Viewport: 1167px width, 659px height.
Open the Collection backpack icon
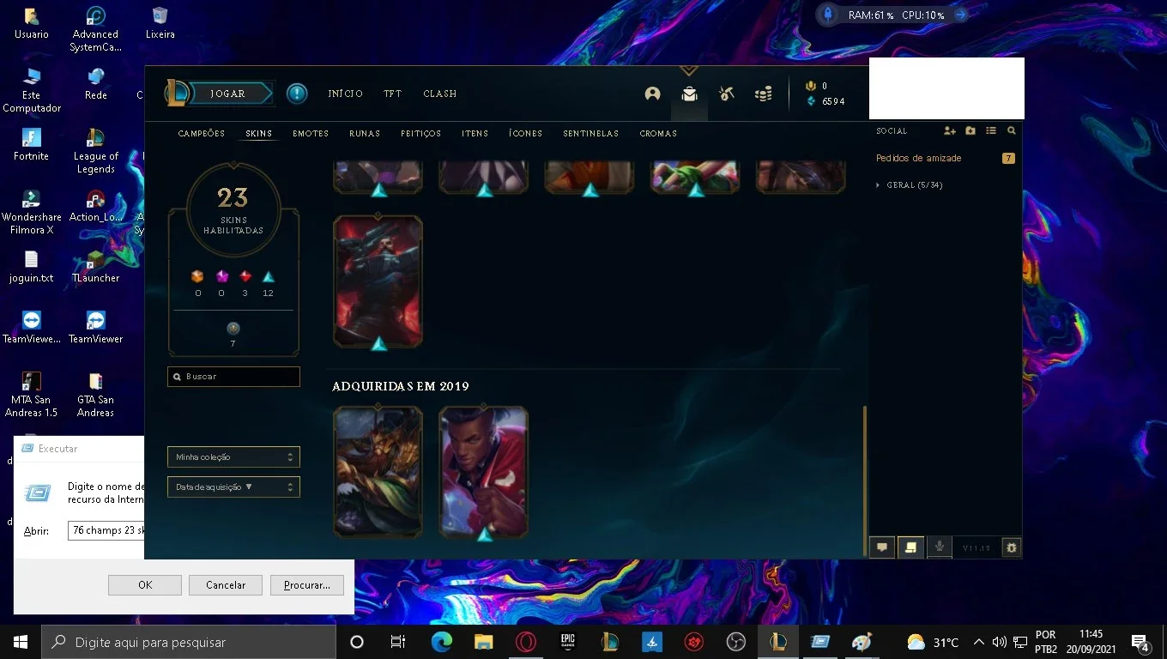click(x=689, y=94)
